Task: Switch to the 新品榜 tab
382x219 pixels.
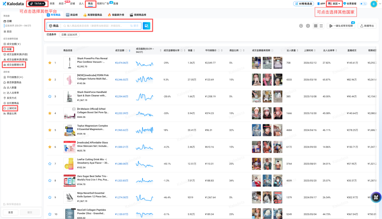Action: pos(72,15)
